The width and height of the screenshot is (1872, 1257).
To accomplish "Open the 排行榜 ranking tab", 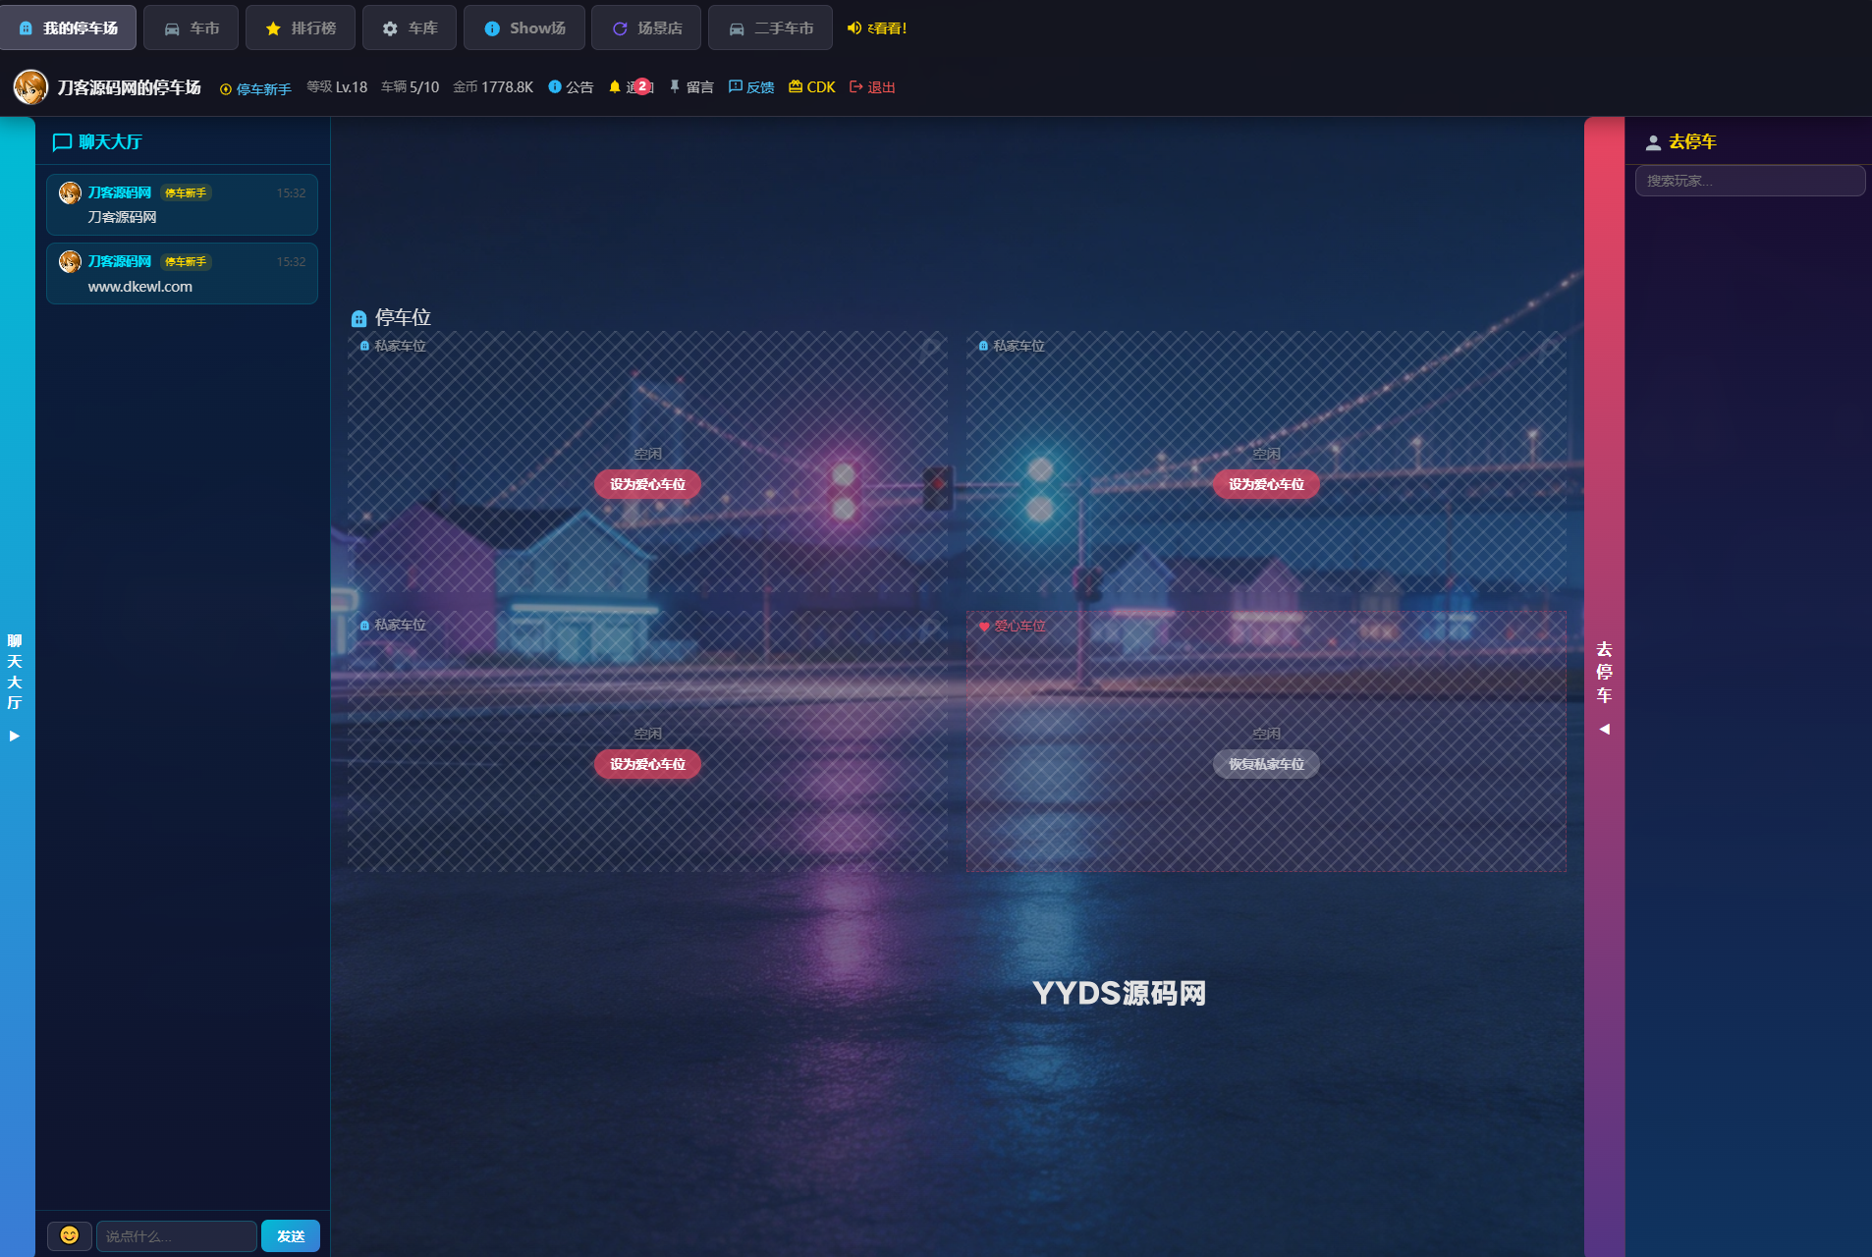I will 300,27.
